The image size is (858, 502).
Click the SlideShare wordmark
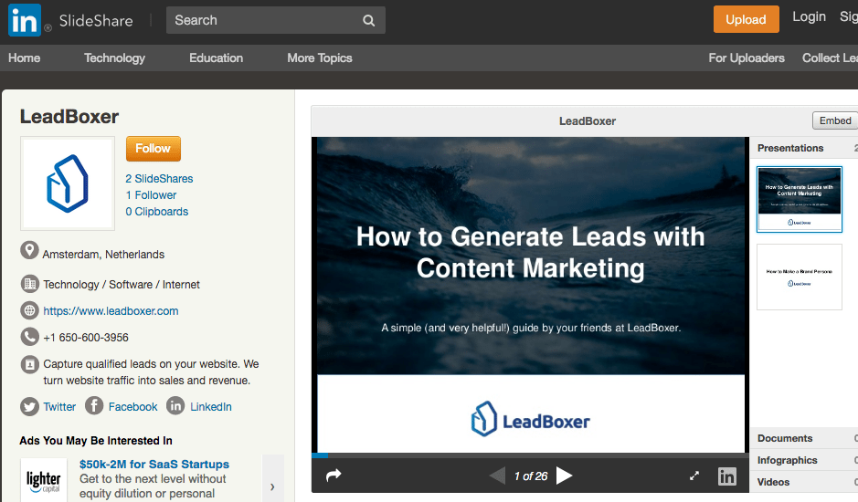[x=96, y=21]
